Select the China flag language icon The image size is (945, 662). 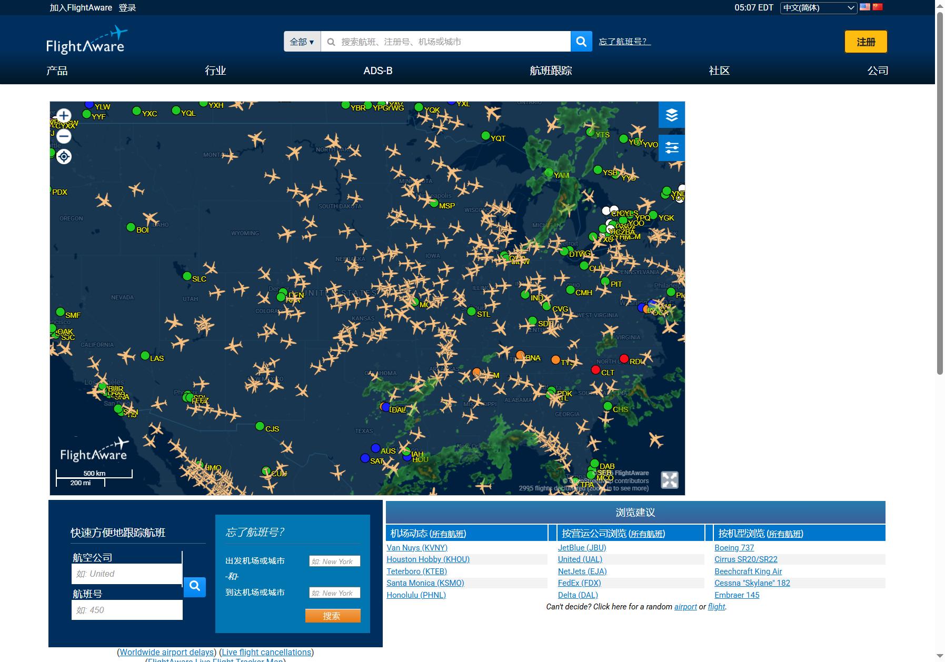(x=878, y=7)
